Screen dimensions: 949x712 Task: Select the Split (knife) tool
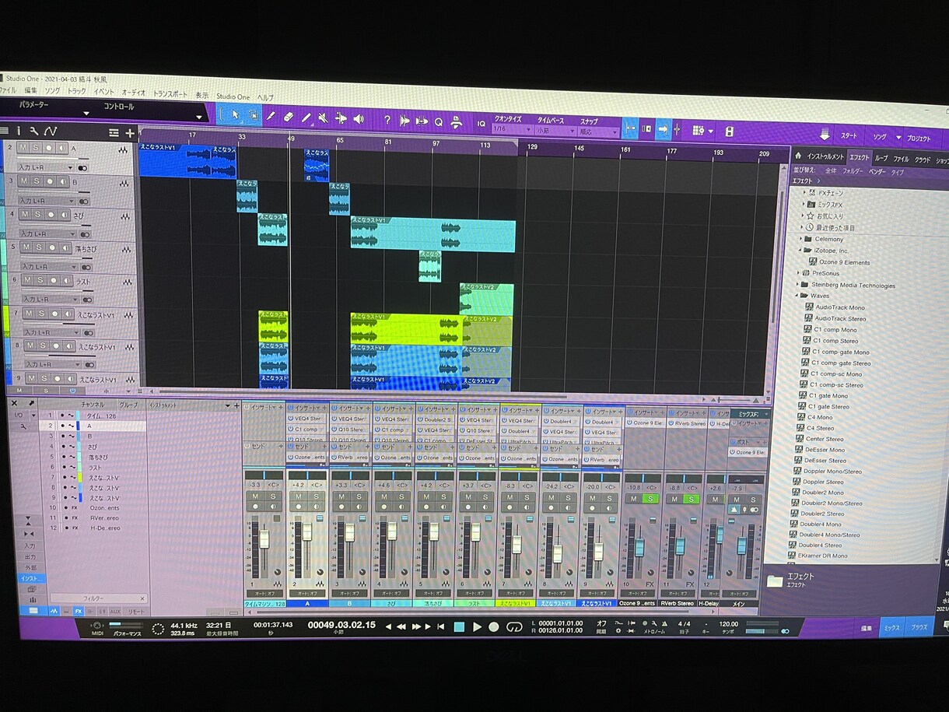point(271,117)
